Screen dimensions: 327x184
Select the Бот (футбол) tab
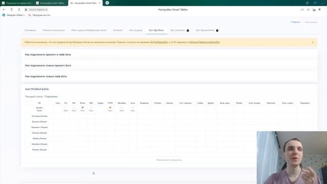tap(156, 30)
